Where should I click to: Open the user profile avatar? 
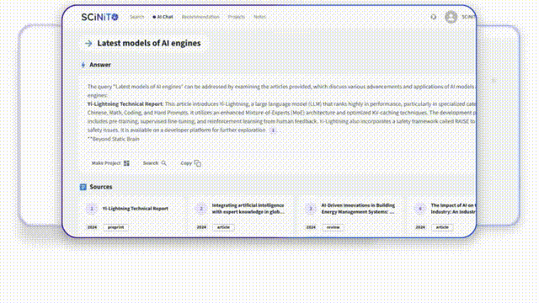(451, 17)
